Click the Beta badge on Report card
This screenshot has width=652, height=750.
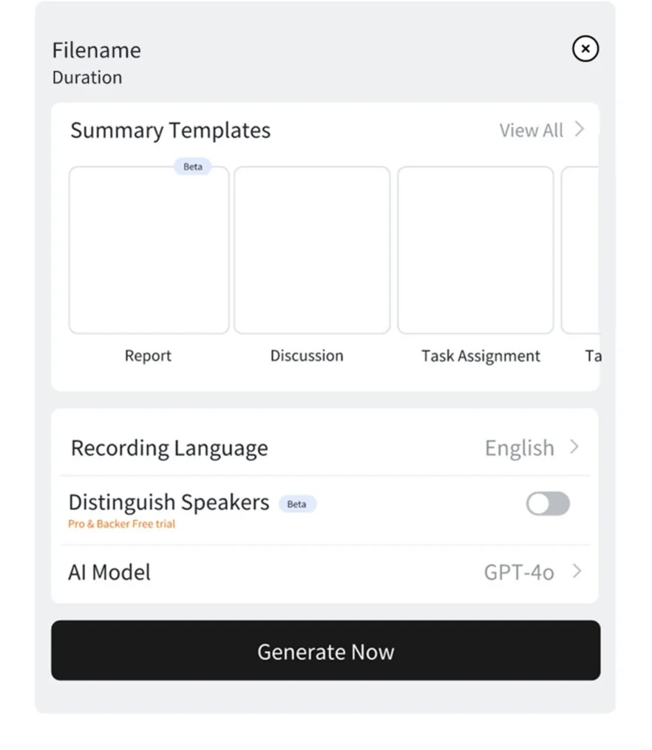click(193, 166)
